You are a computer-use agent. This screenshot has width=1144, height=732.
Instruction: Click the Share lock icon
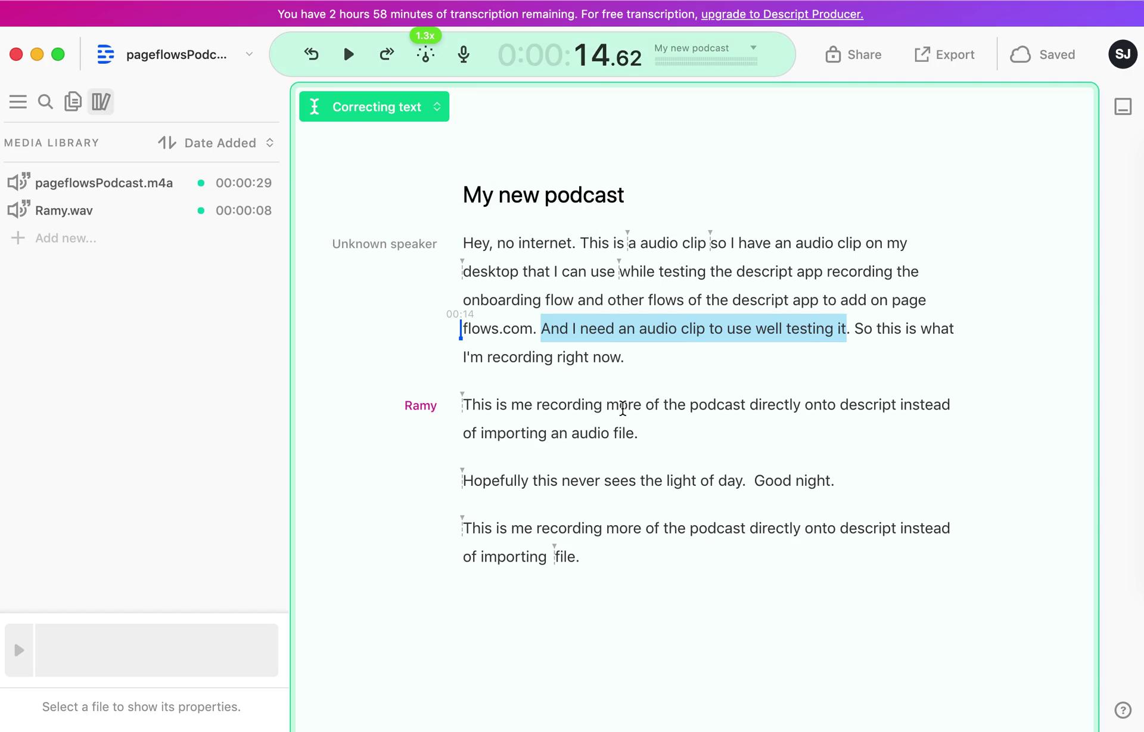(x=833, y=54)
